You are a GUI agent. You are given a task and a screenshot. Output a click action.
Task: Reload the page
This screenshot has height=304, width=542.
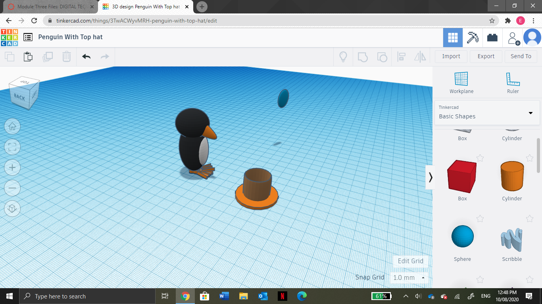click(x=34, y=21)
